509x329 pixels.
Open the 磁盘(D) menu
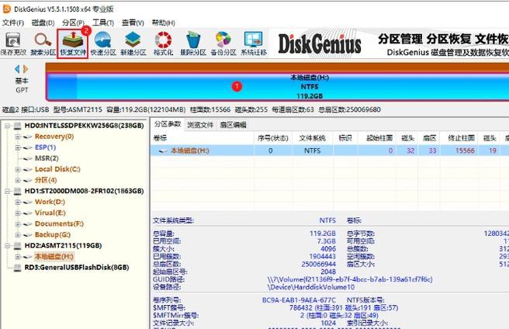(43, 23)
